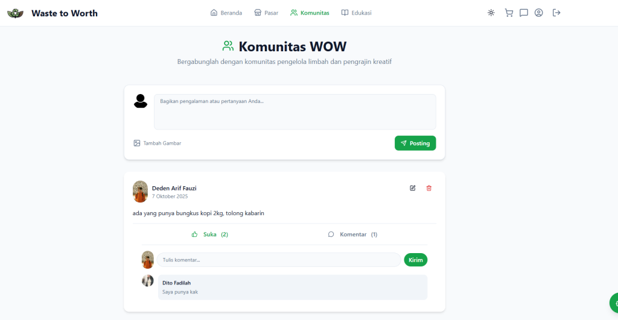Screen dimensions: 618x320
Task: Go to the Beranda menu
Action: [226, 13]
